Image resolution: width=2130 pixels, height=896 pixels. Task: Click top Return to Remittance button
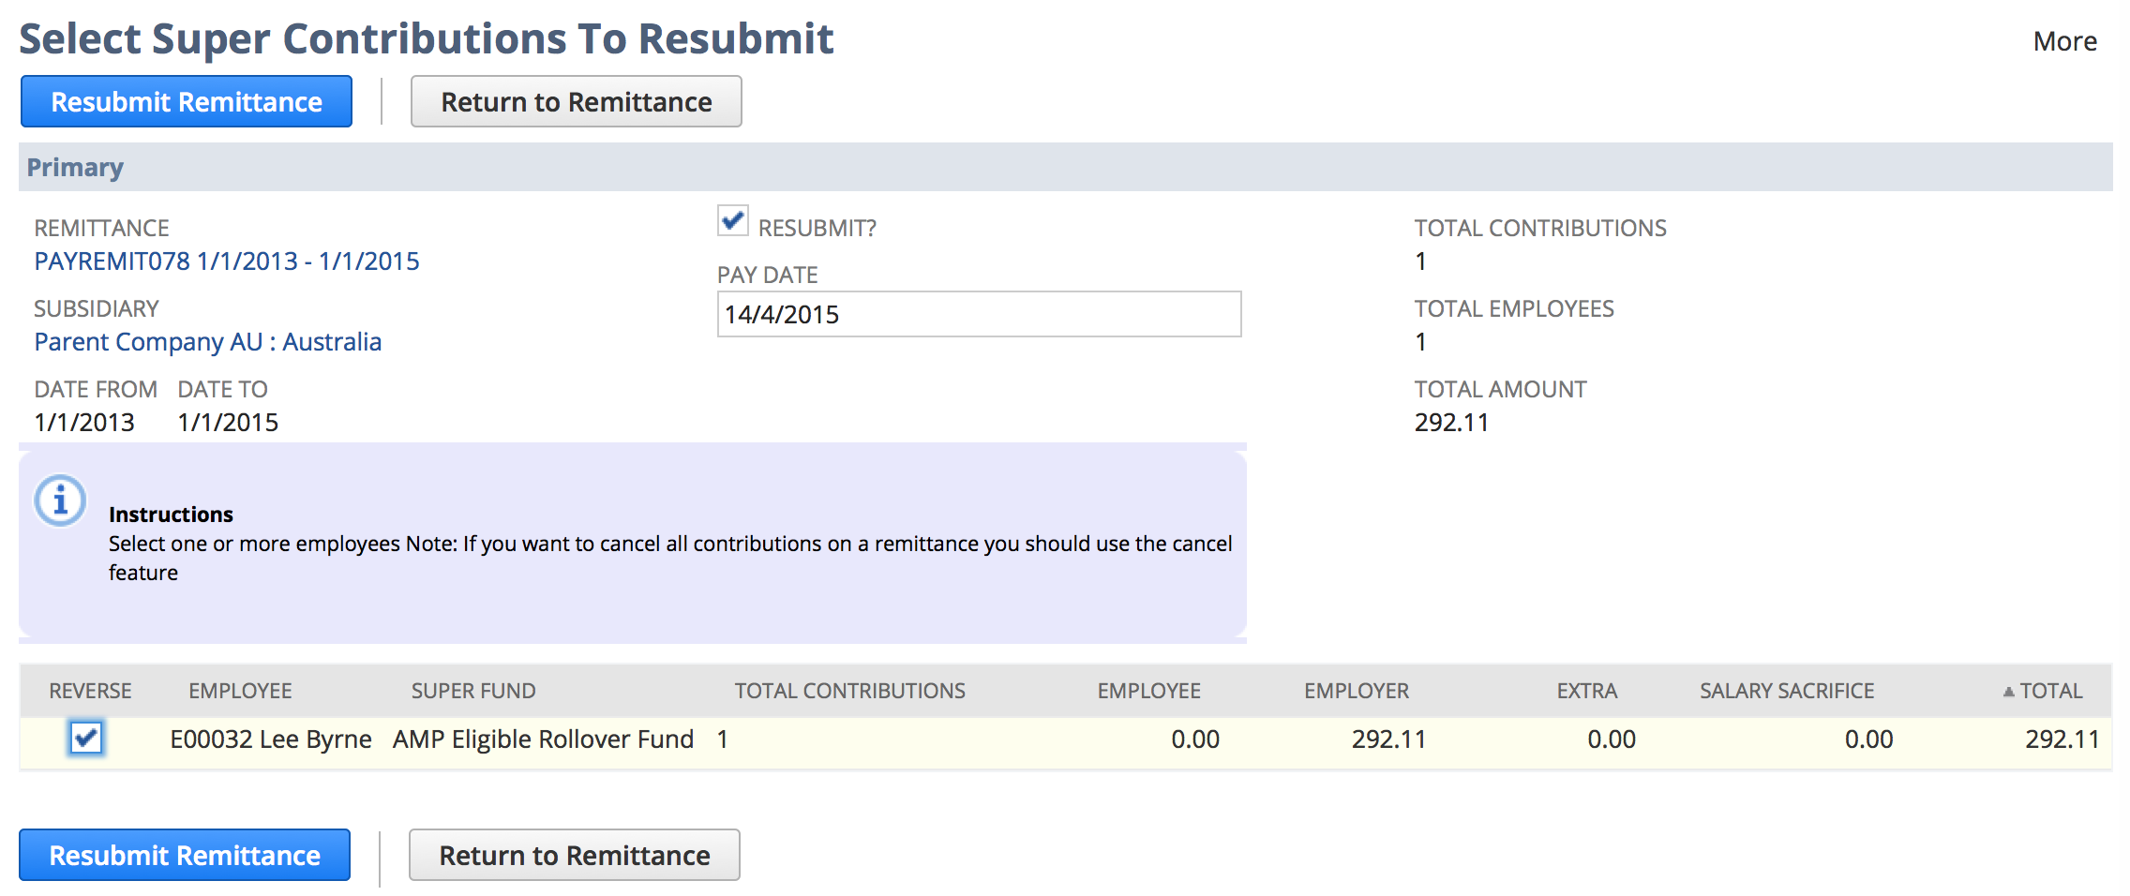click(x=576, y=101)
